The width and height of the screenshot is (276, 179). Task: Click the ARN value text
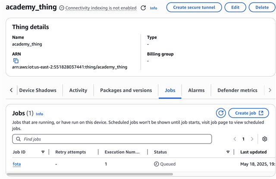(x=69, y=67)
